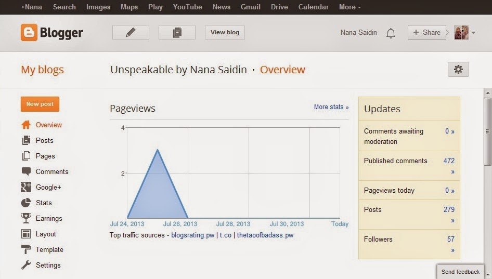Viewport: 492px width, 279px height.
Task: Select Stats label in the sidebar
Action: tap(44, 203)
